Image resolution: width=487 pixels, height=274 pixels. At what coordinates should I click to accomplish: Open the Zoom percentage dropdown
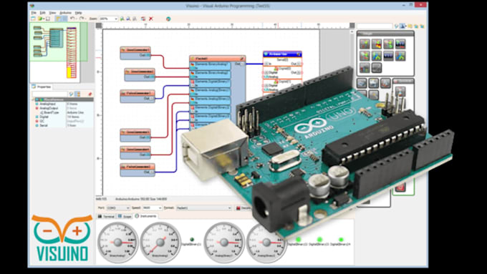pyautogui.click(x=108, y=19)
